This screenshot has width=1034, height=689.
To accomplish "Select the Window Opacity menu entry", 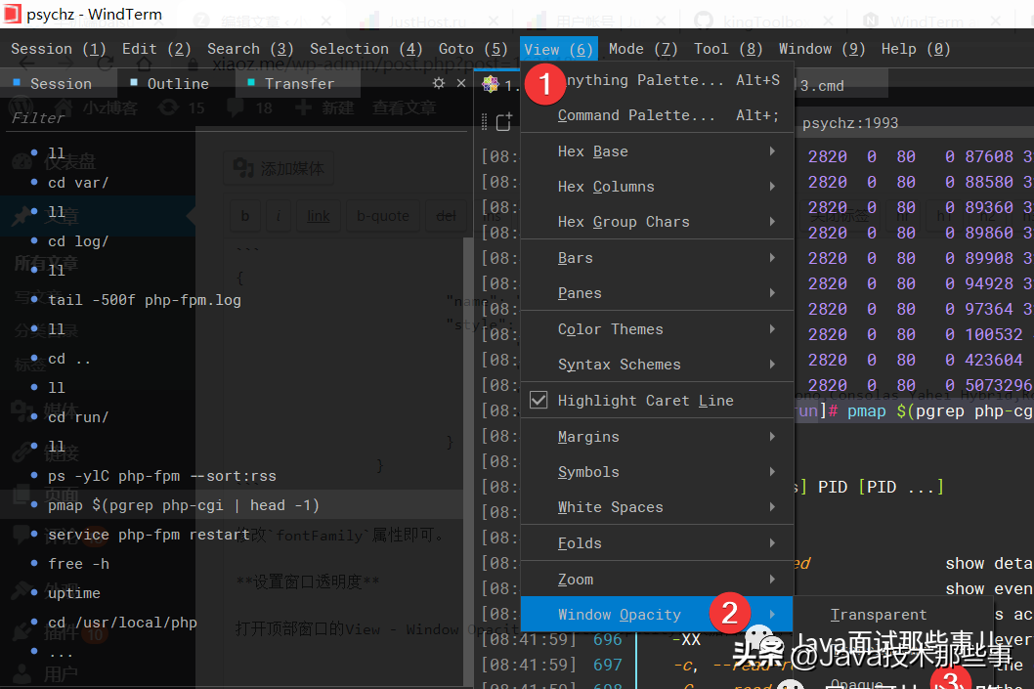I will coord(657,614).
